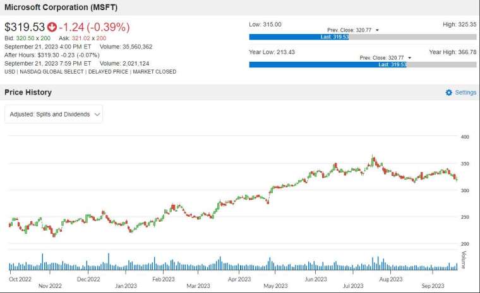Click the MARKET CLOSED label
The width and height of the screenshot is (480, 293).
tap(154, 72)
